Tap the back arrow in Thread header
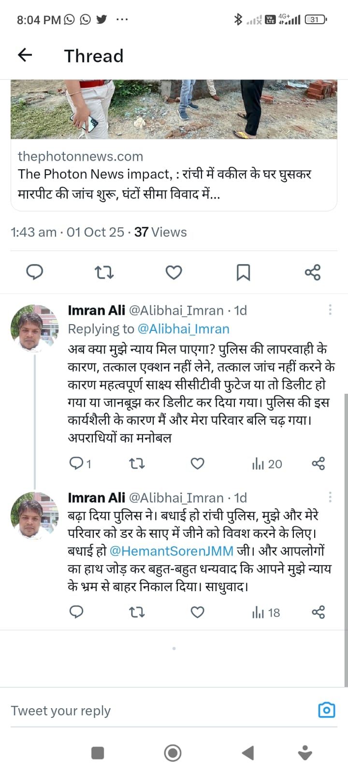 (x=25, y=56)
